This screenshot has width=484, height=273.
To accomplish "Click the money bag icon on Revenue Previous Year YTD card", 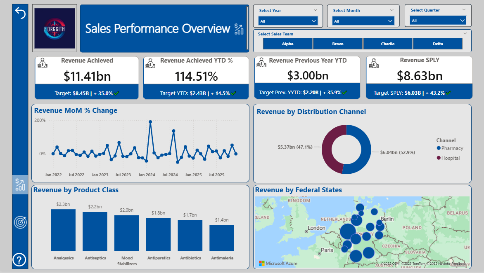I will coord(261,62).
